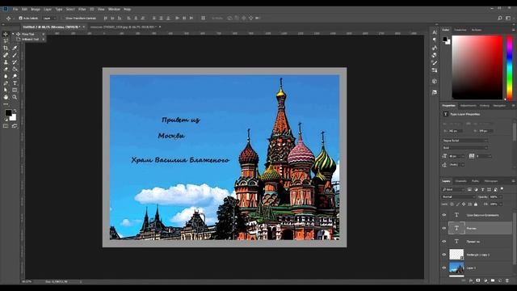Image resolution: width=517 pixels, height=291 pixels.
Task: Select the Brush tool
Action: pyautogui.click(x=15, y=55)
